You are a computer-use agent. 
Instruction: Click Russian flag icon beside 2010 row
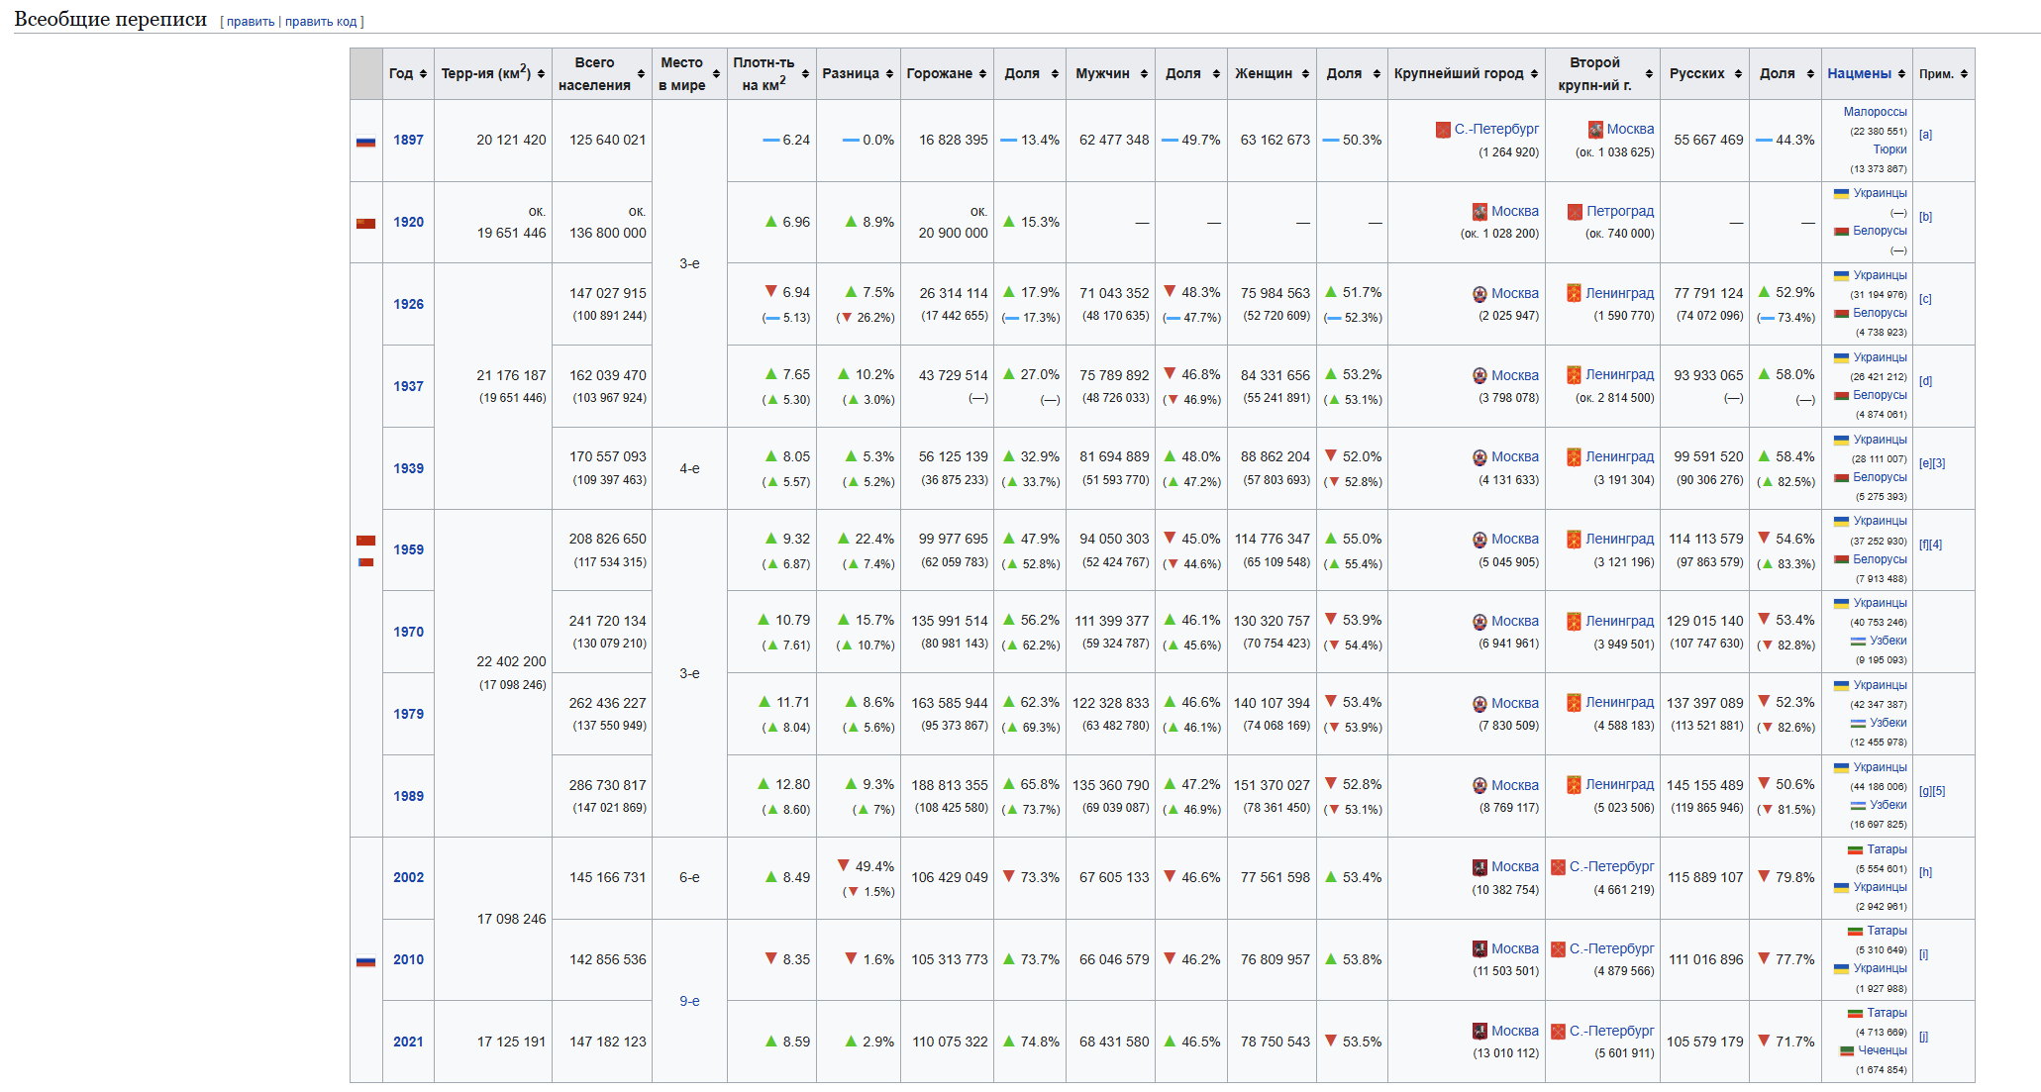[x=365, y=961]
